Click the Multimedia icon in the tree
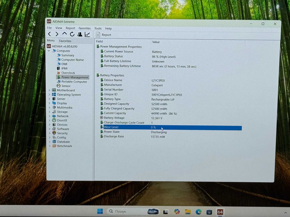The width and height of the screenshot is (290, 217). coord(54,107)
